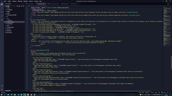172x96 pixels.
Task: Start Go Live server from status bar
Action: (x=164, y=93)
